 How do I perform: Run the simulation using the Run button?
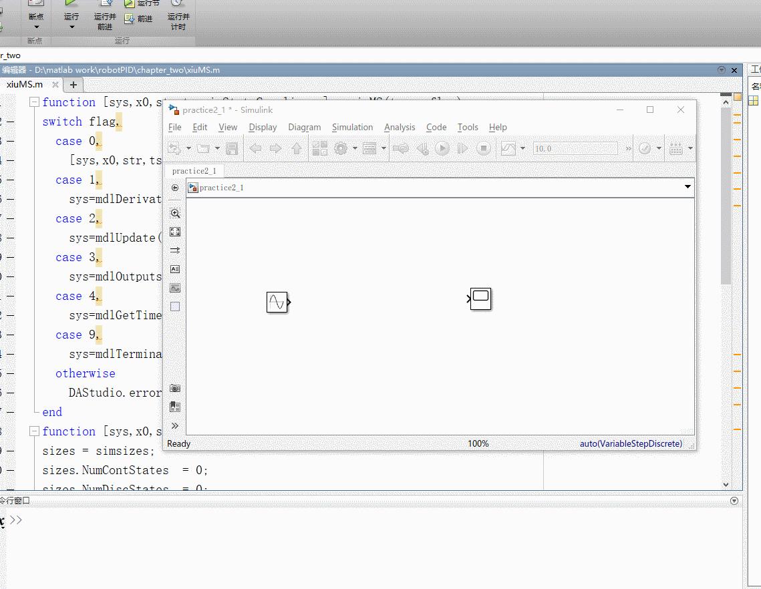coord(442,148)
